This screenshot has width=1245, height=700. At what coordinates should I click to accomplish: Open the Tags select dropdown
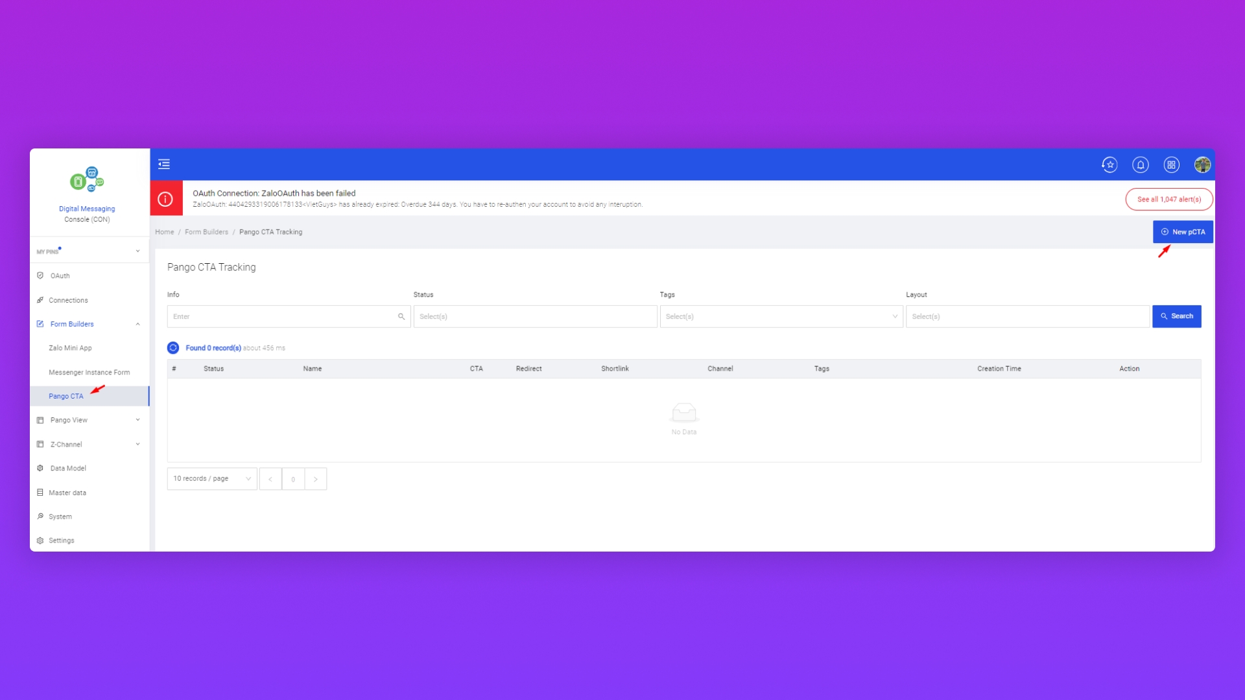point(781,316)
